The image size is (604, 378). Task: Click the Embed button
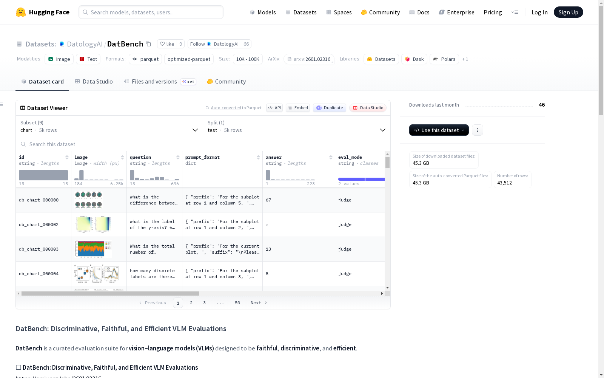tap(298, 108)
